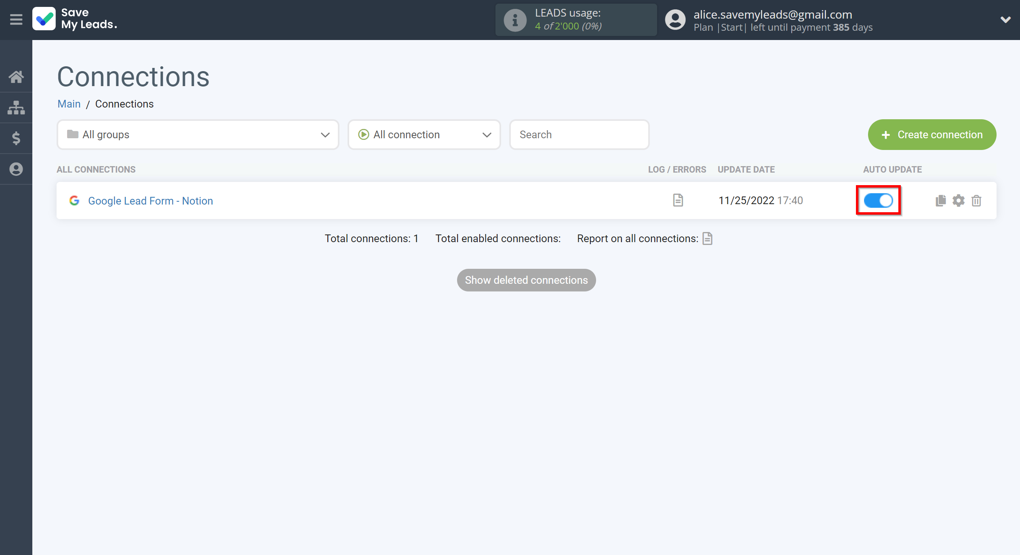1020x555 pixels.
Task: Click the log/errors document icon
Action: (678, 200)
